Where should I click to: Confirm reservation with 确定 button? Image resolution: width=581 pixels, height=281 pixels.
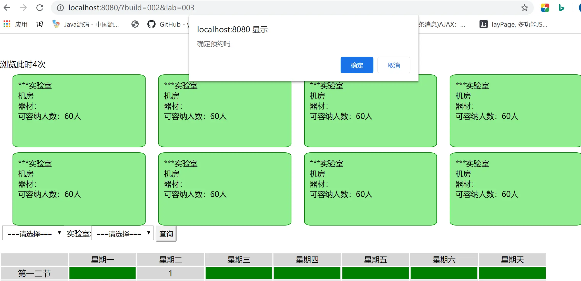click(x=357, y=65)
